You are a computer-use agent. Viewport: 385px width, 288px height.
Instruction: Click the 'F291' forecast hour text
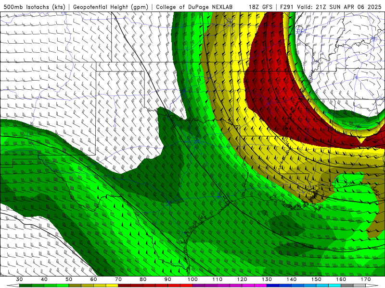(x=287, y=7)
